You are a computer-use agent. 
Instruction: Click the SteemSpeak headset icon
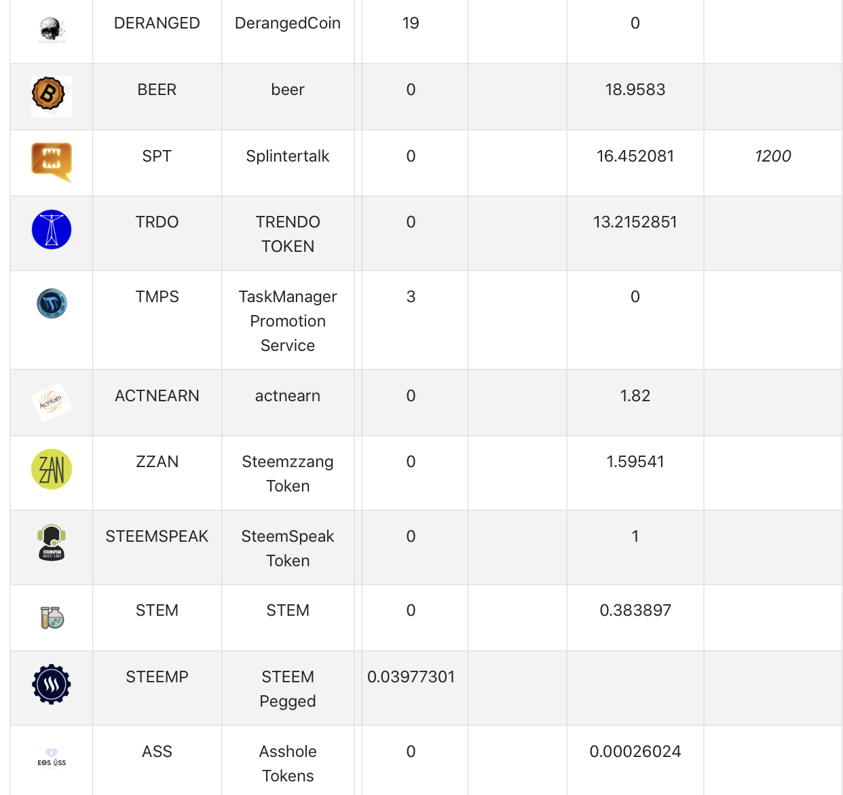coord(52,542)
